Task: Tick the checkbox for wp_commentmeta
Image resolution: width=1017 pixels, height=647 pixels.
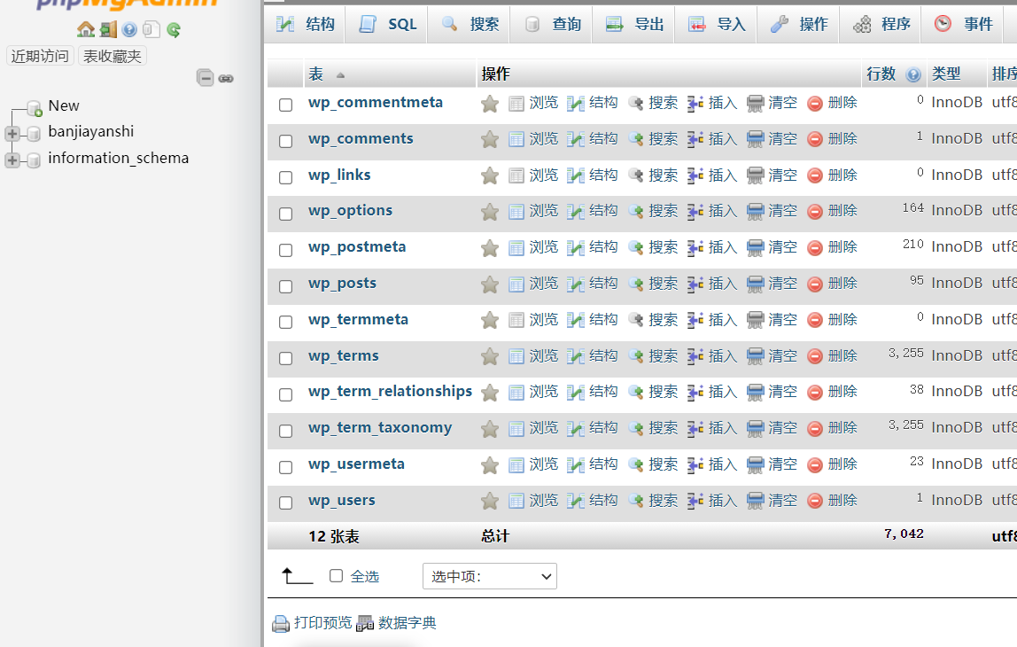Action: (x=285, y=105)
